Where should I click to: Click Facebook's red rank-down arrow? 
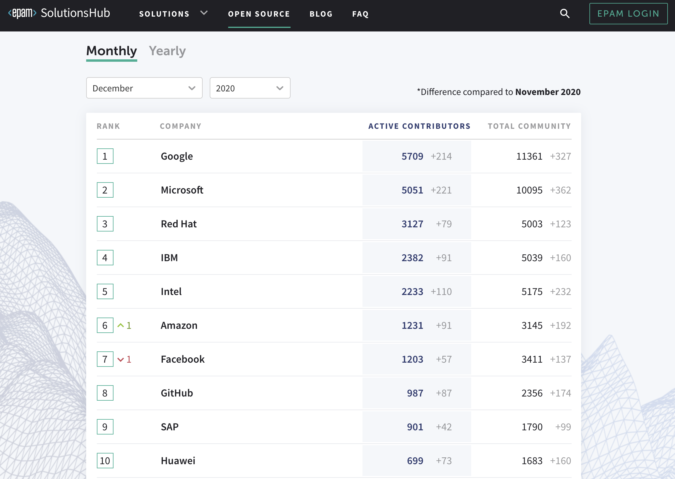tap(121, 359)
